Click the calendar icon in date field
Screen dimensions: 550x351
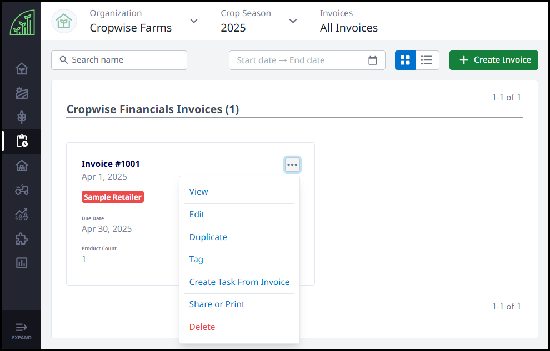(373, 60)
